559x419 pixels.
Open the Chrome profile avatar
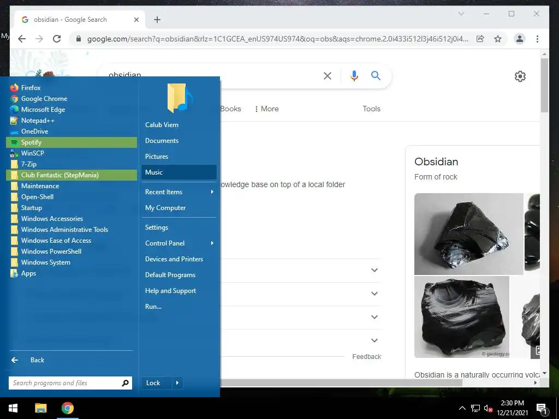520,39
